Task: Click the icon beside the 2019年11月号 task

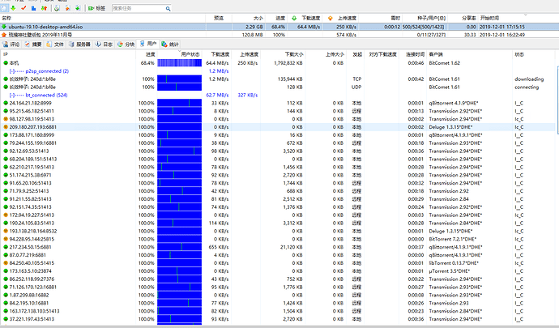Action: (4, 36)
